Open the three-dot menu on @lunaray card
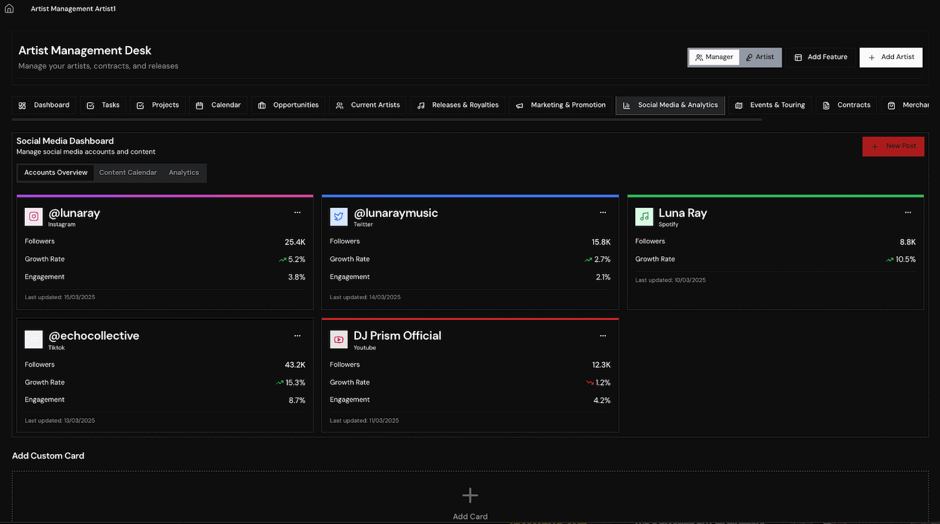This screenshot has width=940, height=524. point(298,212)
